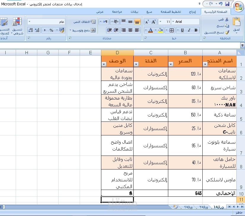Toggle bottom vertical alignment (highlighted)
The height and width of the screenshot is (216, 245).
point(137,22)
